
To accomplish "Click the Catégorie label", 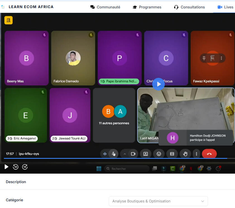I will coord(15,200).
